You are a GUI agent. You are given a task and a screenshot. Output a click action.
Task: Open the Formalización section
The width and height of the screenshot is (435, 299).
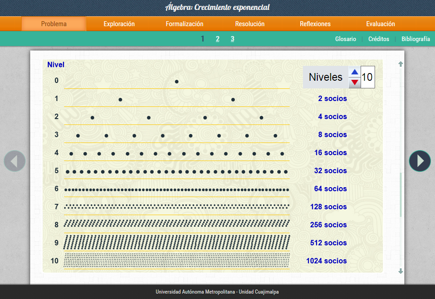tap(184, 24)
